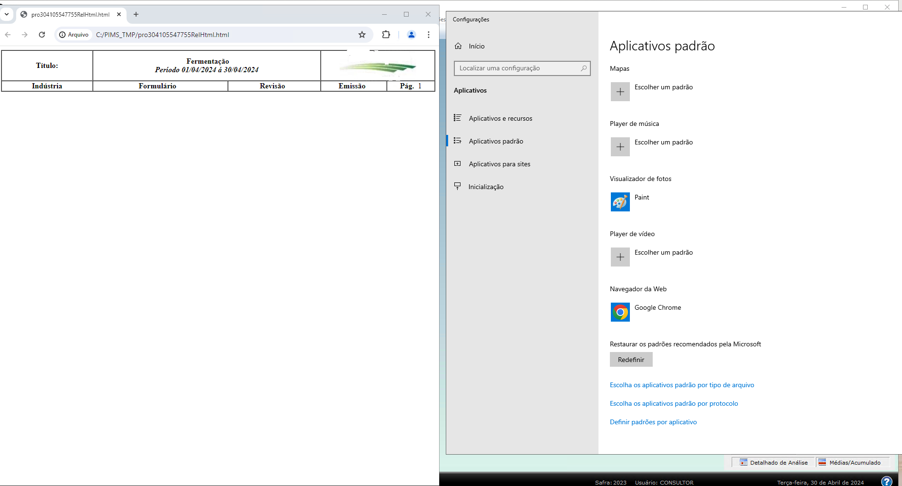Click the Paint photo viewer icon

point(620,202)
